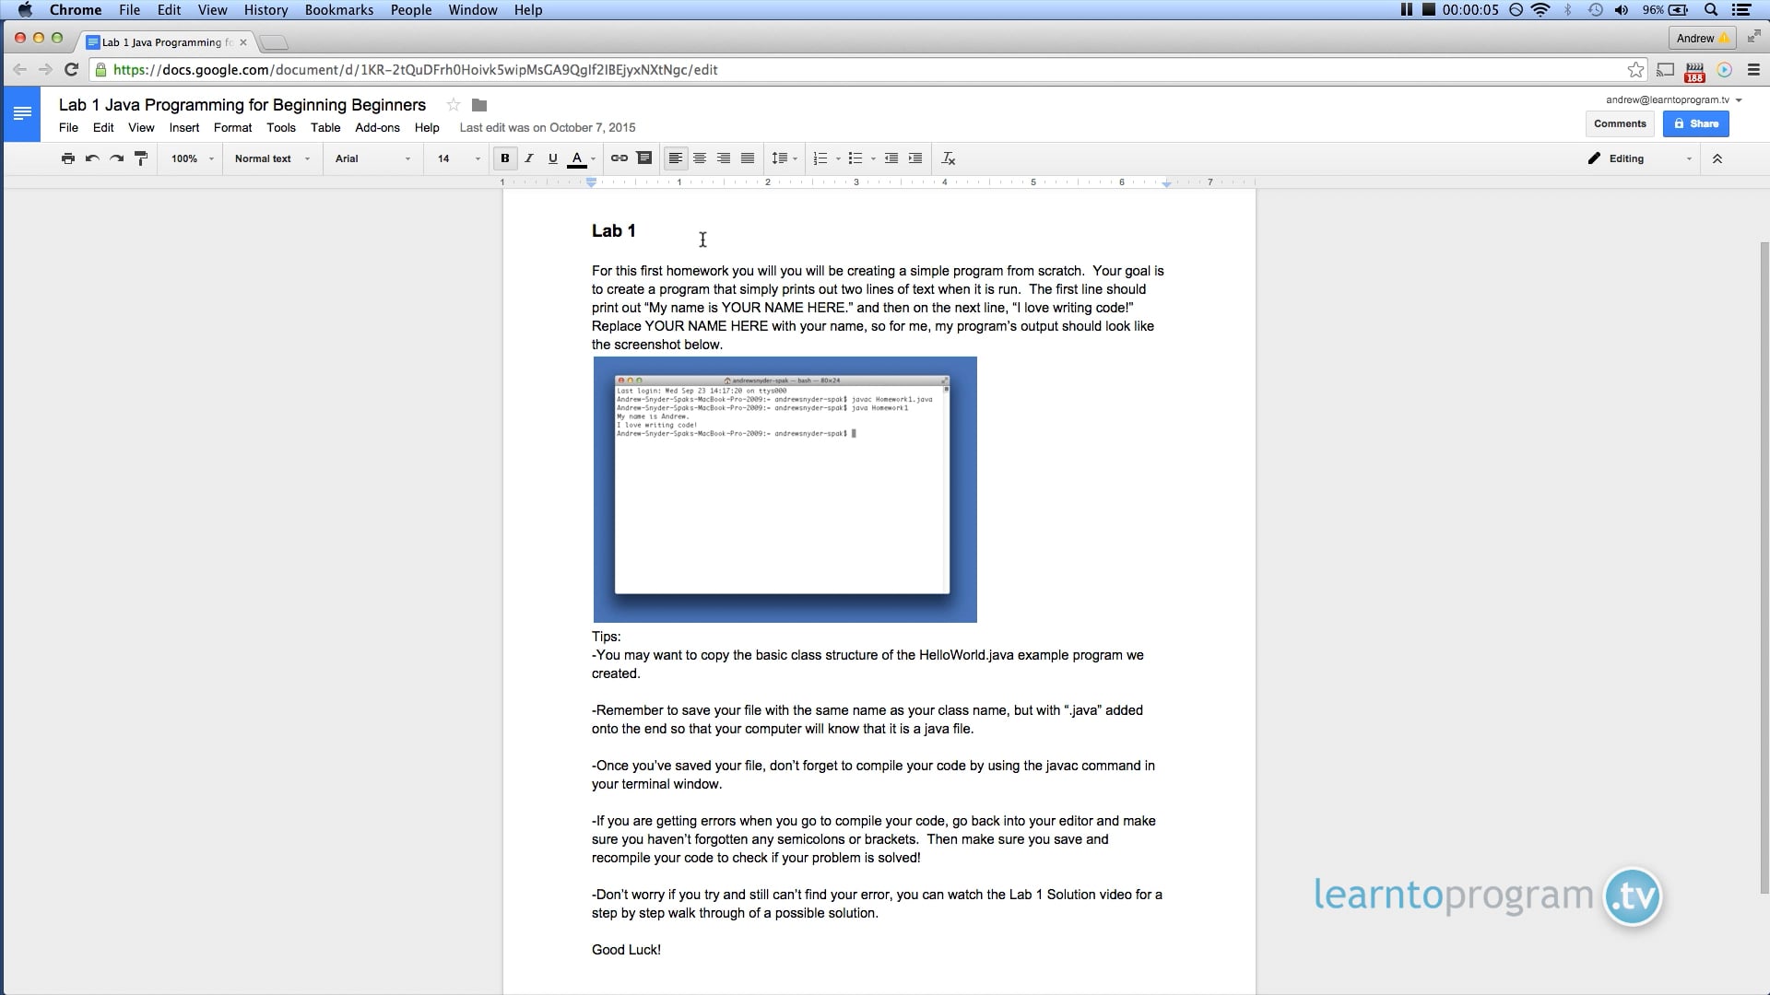Open the last edit history link

(548, 128)
